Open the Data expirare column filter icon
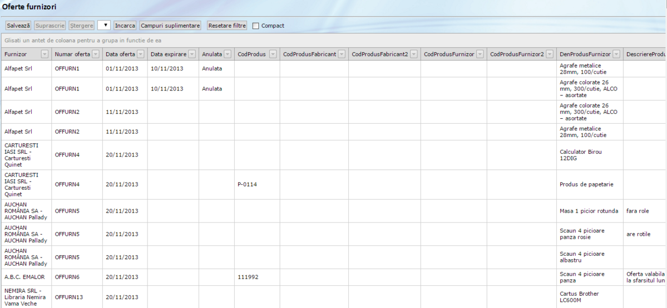This screenshot has width=667, height=308. [192, 54]
